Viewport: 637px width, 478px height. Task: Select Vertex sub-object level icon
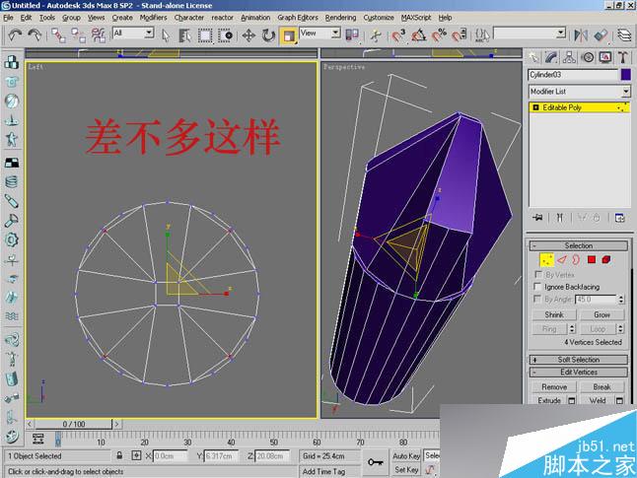click(x=546, y=259)
